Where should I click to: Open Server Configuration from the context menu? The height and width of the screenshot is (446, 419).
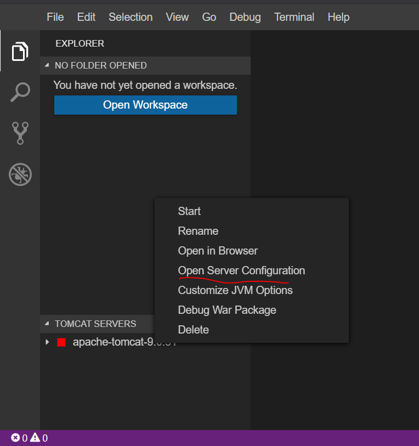pos(241,270)
